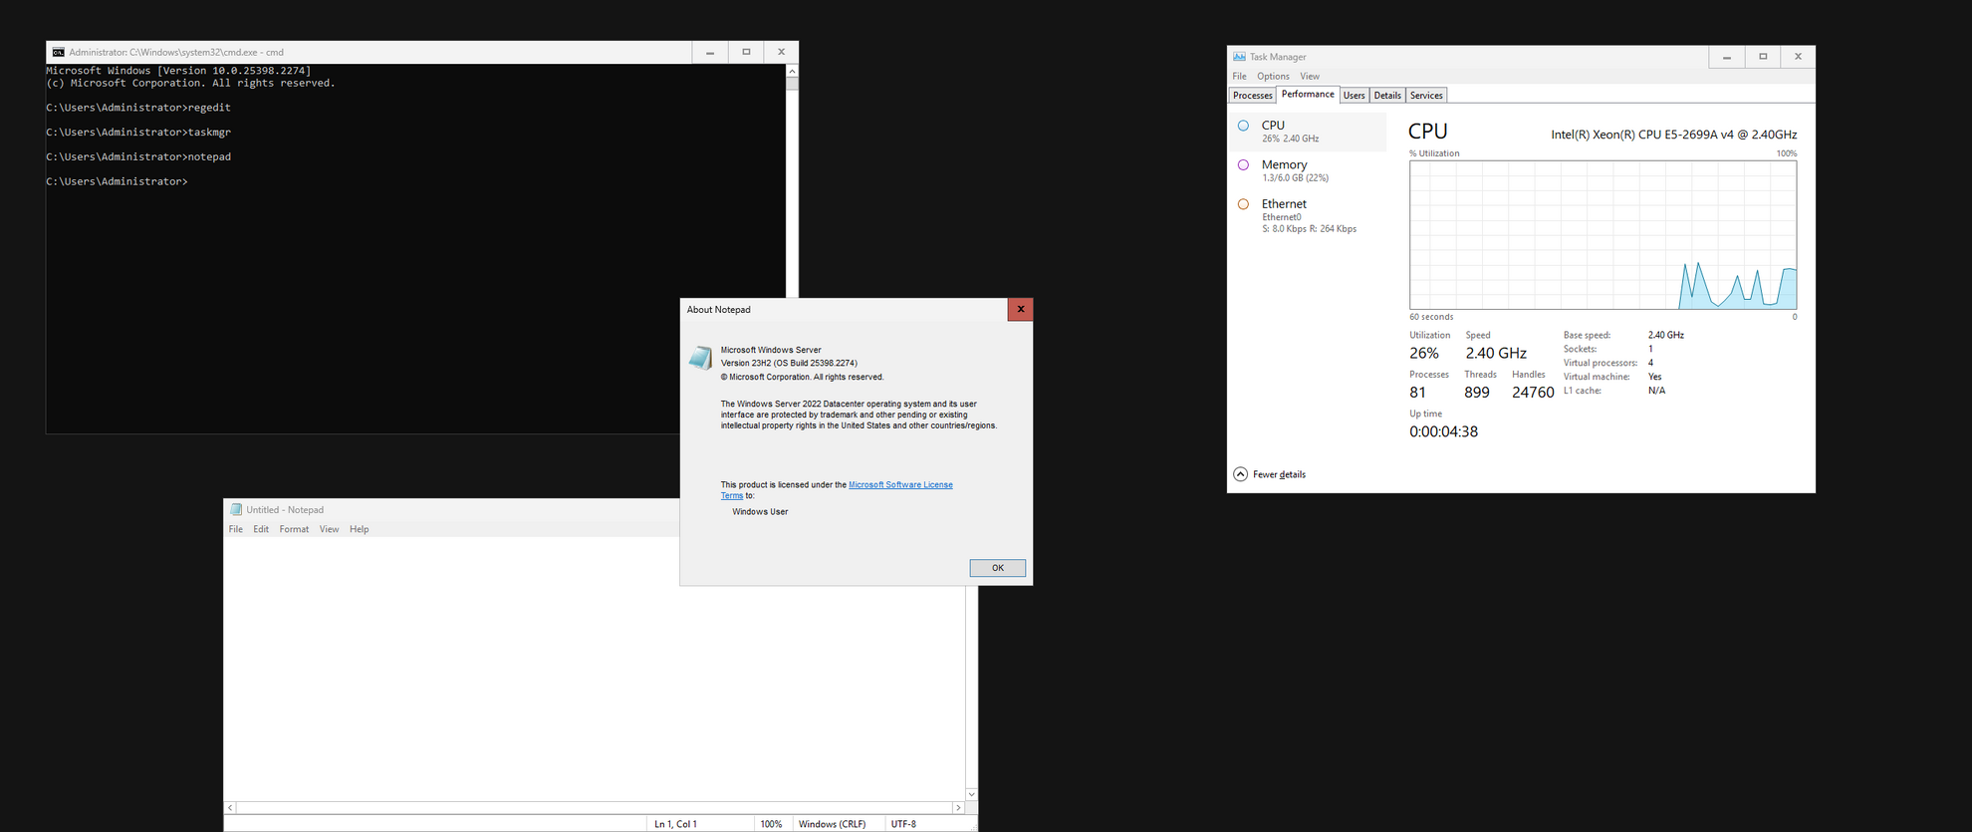Collapse Task Manager using Fewer details chevron

1240,474
